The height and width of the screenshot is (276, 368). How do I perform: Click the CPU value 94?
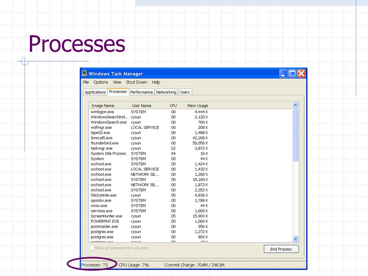(173, 153)
